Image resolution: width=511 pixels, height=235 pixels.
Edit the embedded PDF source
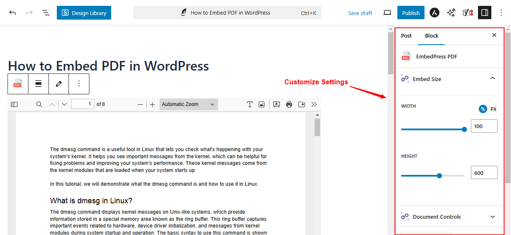click(x=58, y=84)
